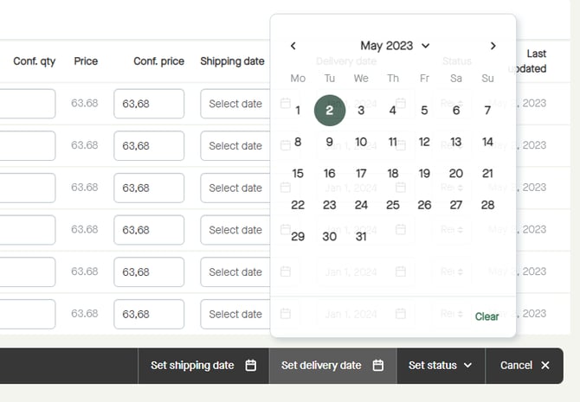Choose May 31 in the calendar
The height and width of the screenshot is (402, 580).
(361, 237)
